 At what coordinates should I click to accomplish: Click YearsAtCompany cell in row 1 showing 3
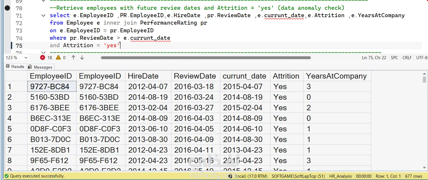point(337,87)
